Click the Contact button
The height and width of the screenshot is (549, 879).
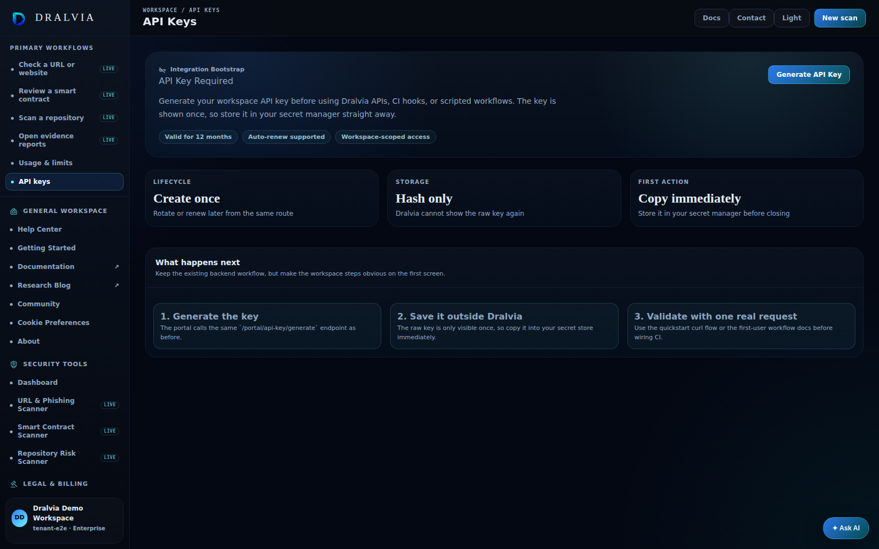[x=751, y=18]
